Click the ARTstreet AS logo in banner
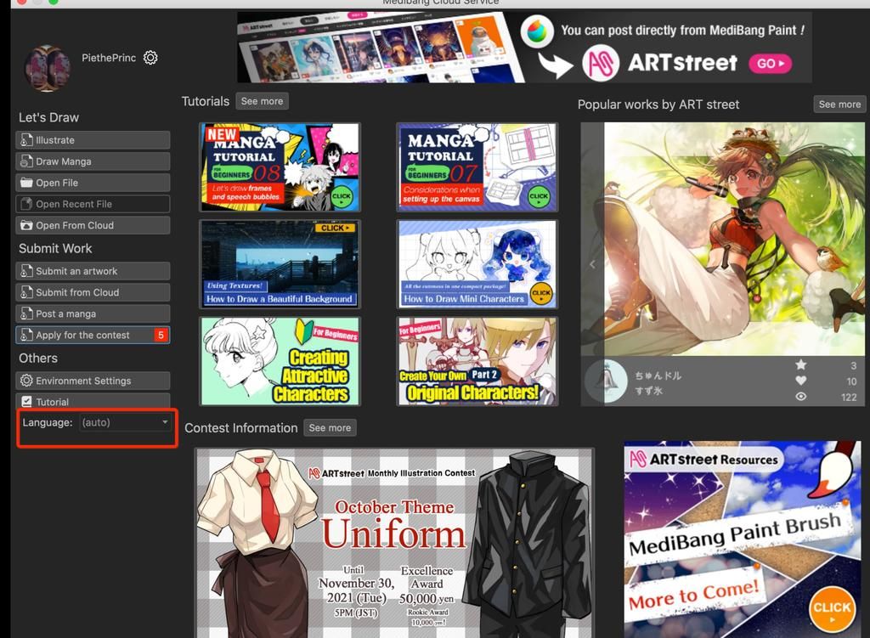This screenshot has height=638, width=870. click(601, 63)
